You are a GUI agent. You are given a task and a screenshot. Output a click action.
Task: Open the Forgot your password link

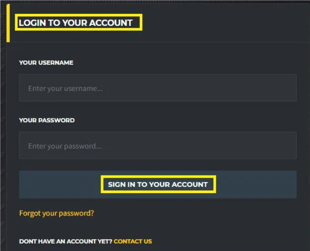(56, 213)
